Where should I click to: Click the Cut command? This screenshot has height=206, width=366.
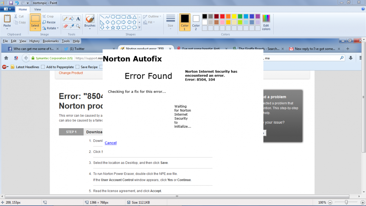pyautogui.click(x=19, y=16)
